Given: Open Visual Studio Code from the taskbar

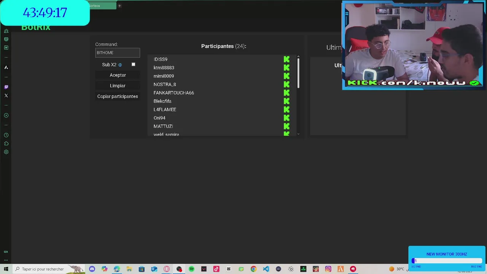Looking at the screenshot, I should [266, 269].
